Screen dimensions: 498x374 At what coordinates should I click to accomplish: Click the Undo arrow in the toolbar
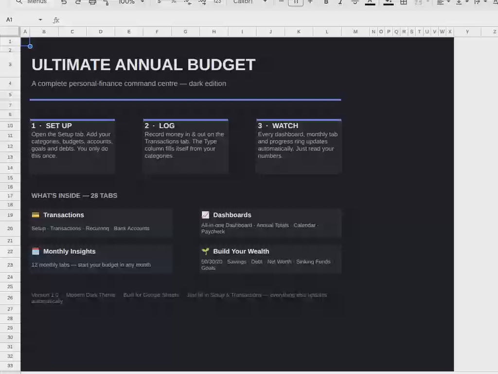[x=64, y=2]
